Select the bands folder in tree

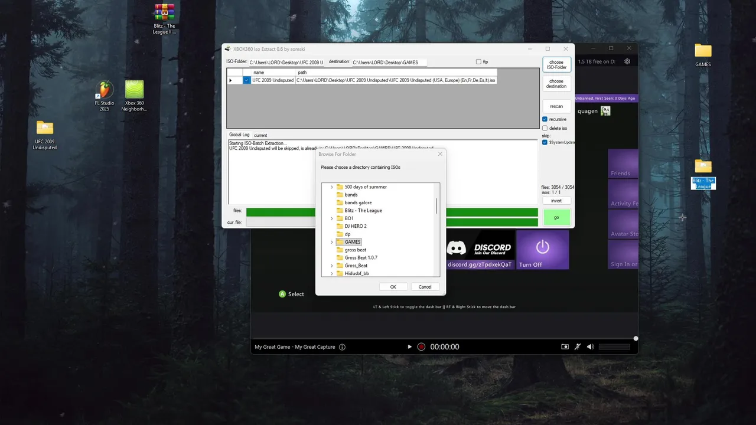click(351, 195)
